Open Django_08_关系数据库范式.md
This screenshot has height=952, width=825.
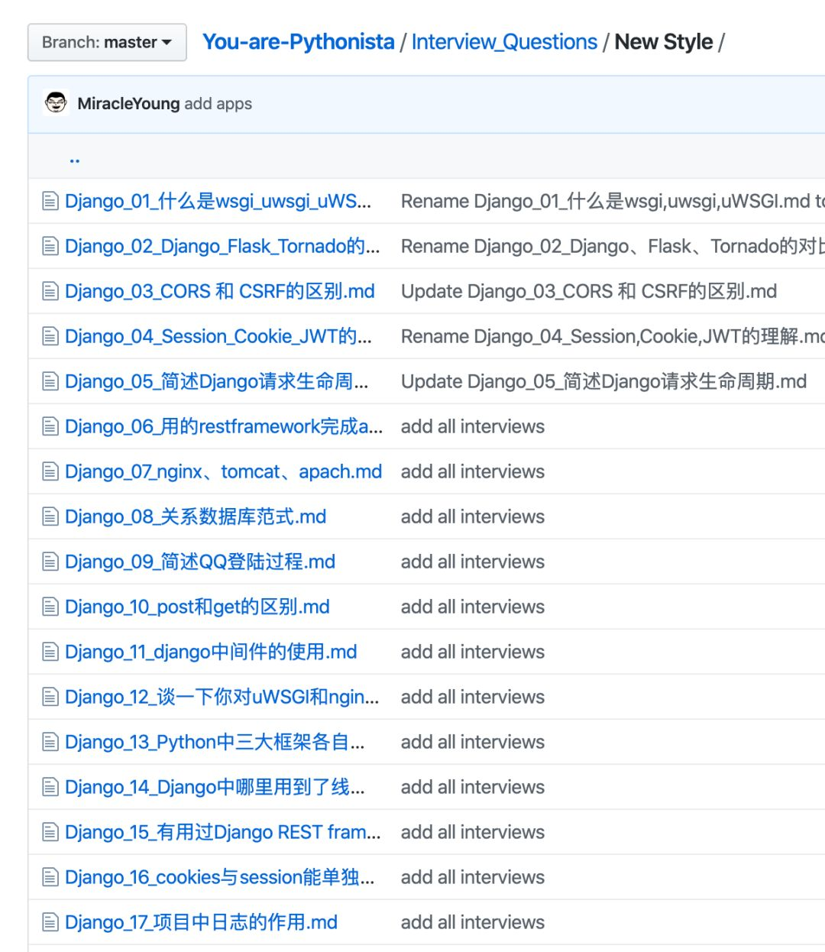click(x=196, y=516)
